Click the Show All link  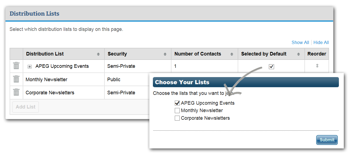[300, 42]
